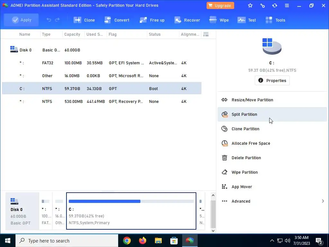The image size is (329, 247).
Task: Select Disk 0 block in disk map
Action: (x=22, y=211)
